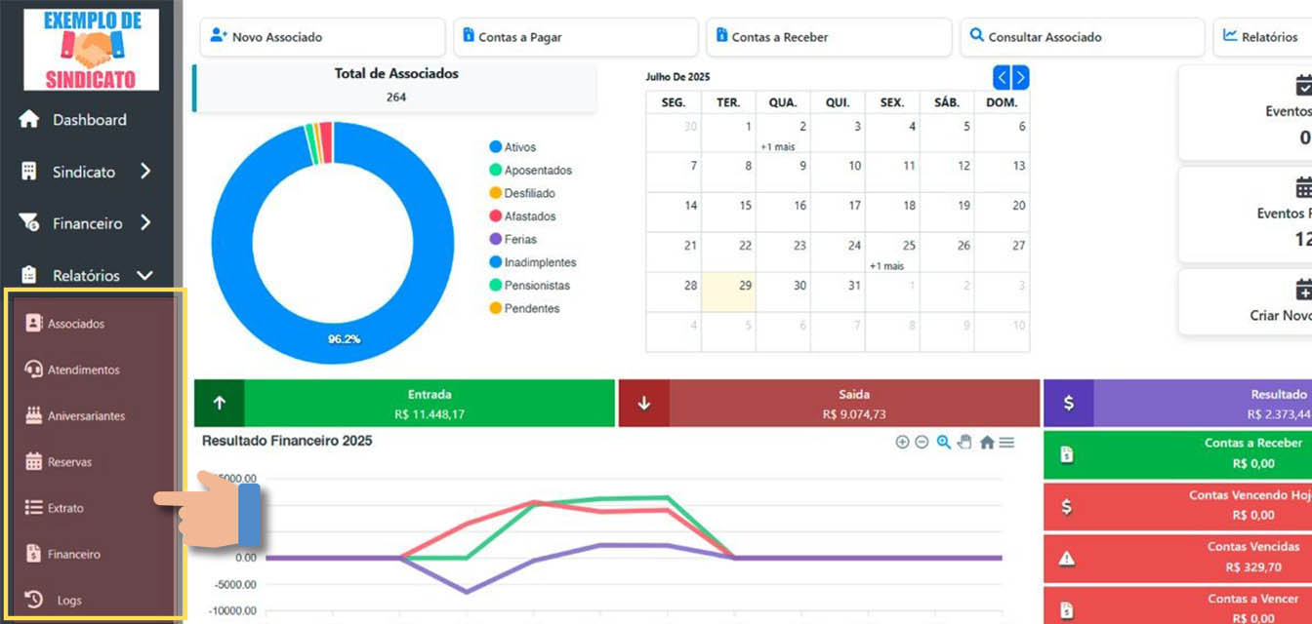Open the Aniversariantes report menu item
This screenshot has height=624, width=1312.
coord(86,416)
